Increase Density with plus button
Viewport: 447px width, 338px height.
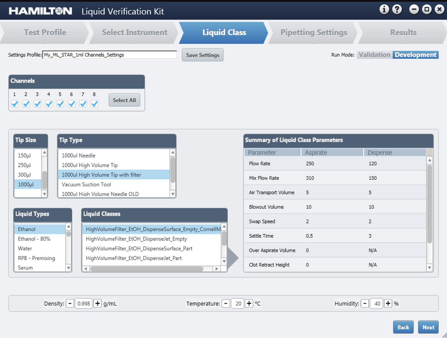97,304
